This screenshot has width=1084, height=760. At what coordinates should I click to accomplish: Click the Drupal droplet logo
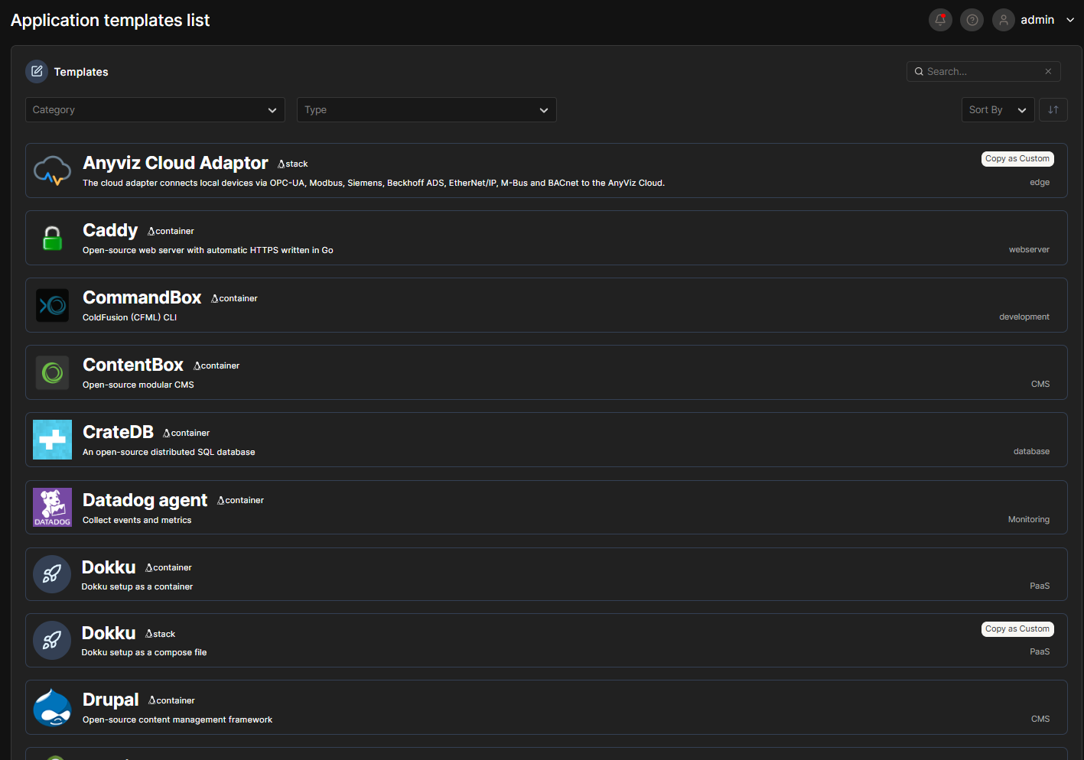tap(52, 708)
